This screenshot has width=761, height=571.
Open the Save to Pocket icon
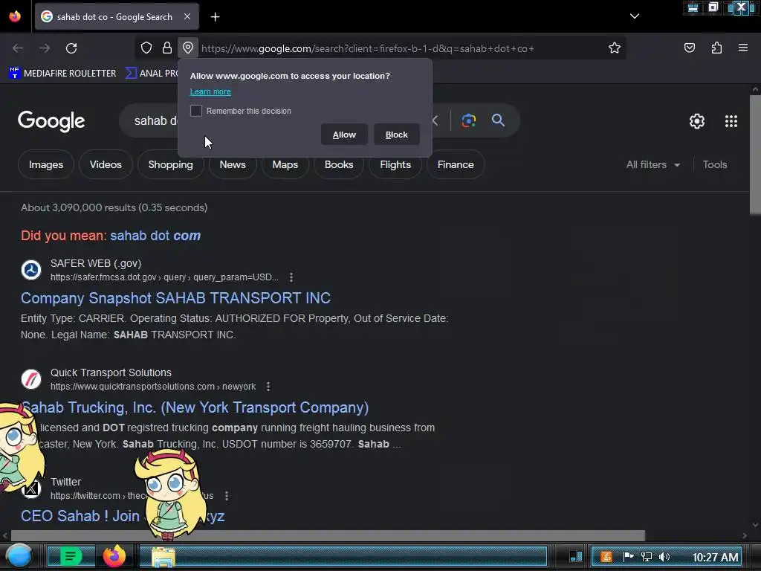[689, 48]
